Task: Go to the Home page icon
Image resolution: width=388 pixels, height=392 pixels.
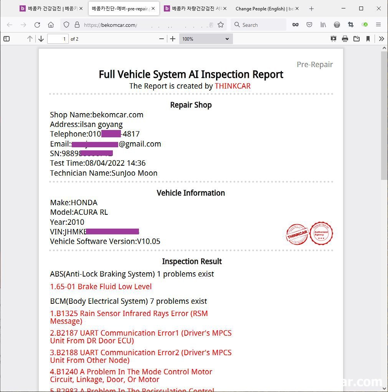Action: tap(51, 25)
